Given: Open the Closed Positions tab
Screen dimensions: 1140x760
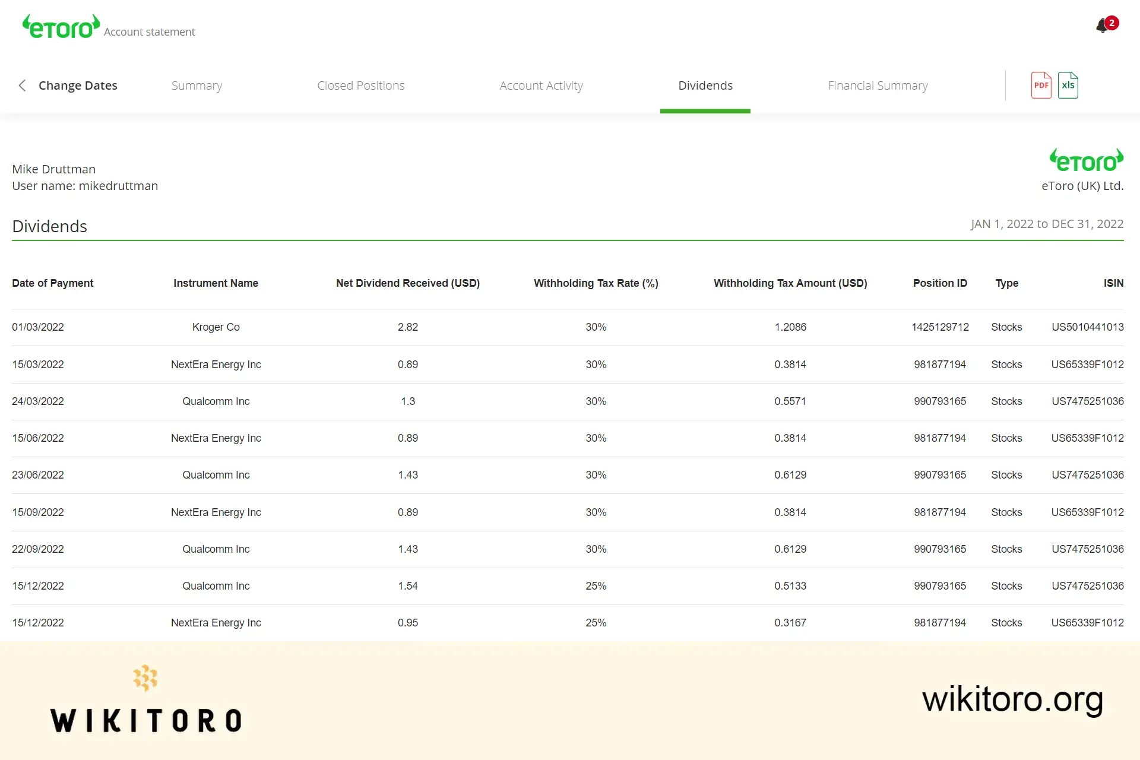Looking at the screenshot, I should (x=360, y=85).
